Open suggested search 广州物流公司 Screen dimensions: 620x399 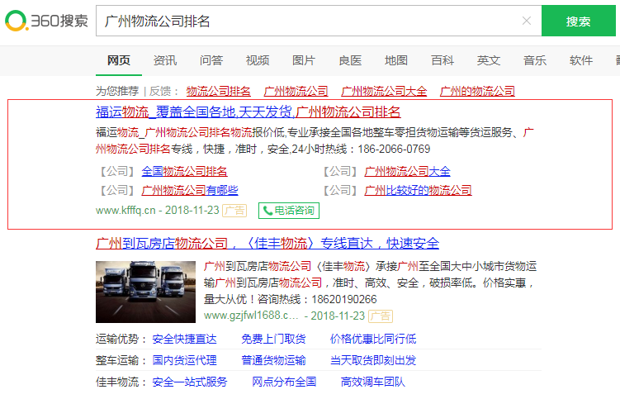296,92
